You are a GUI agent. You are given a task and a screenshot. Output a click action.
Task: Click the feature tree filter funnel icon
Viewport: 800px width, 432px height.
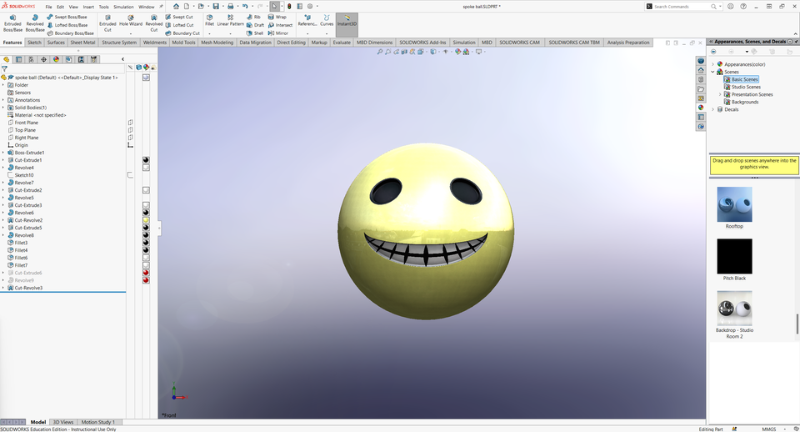(x=5, y=69)
